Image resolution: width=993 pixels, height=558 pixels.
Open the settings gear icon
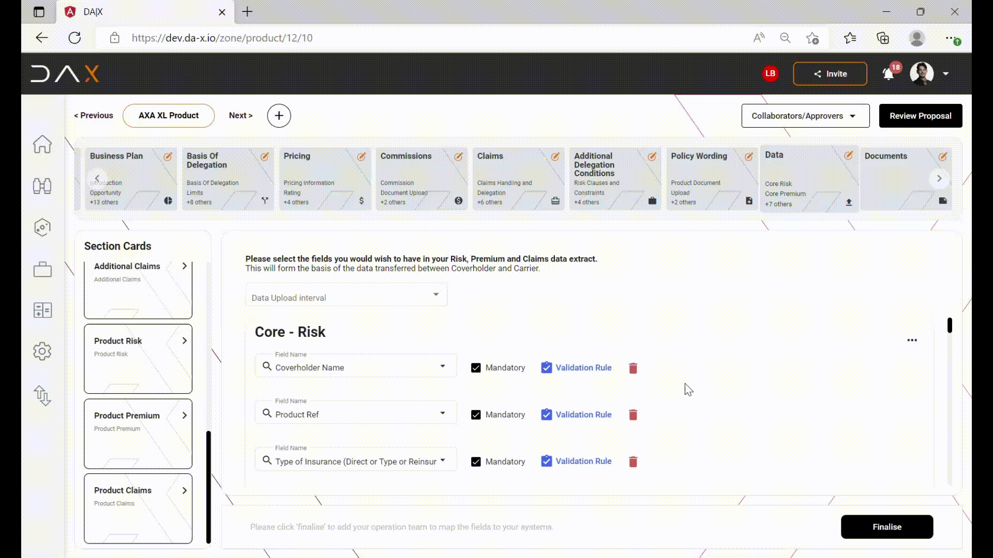point(42,351)
